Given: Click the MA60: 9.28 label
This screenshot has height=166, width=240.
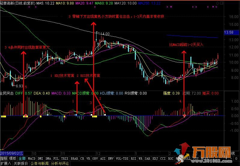Looking at the screenshot, I should (104, 3).
